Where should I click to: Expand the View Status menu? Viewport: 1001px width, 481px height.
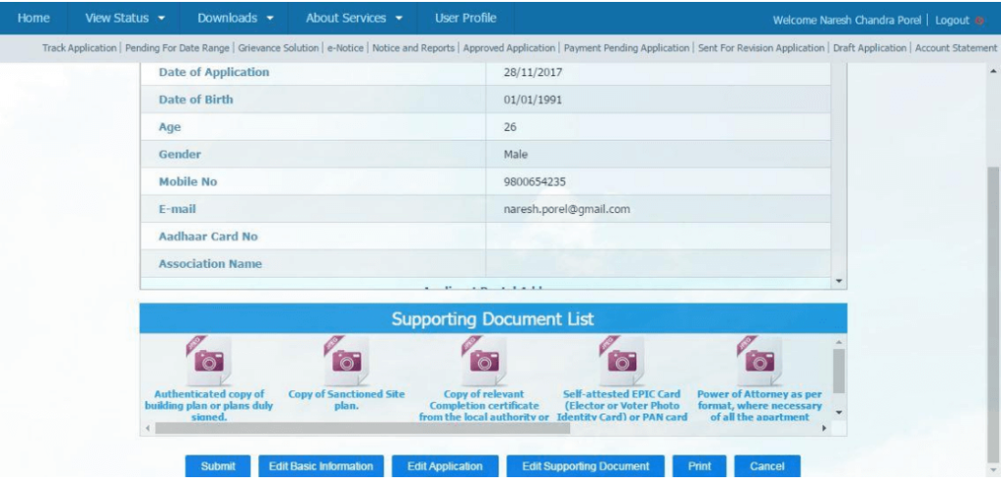coord(125,19)
